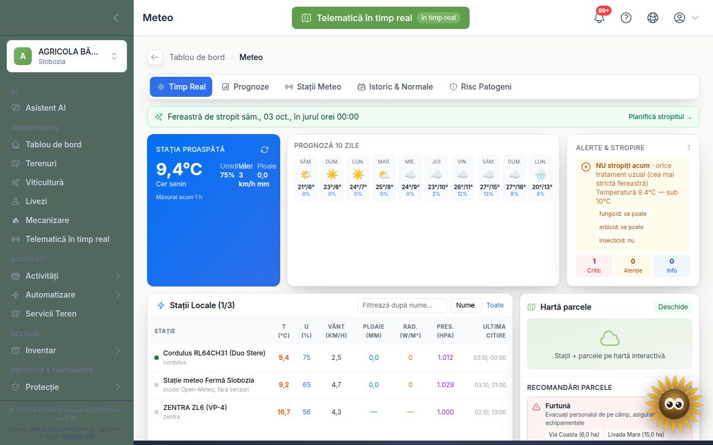The height and width of the screenshot is (445, 713).
Task: Open sidebar Tablou de bord item
Action: pyautogui.click(x=67, y=145)
